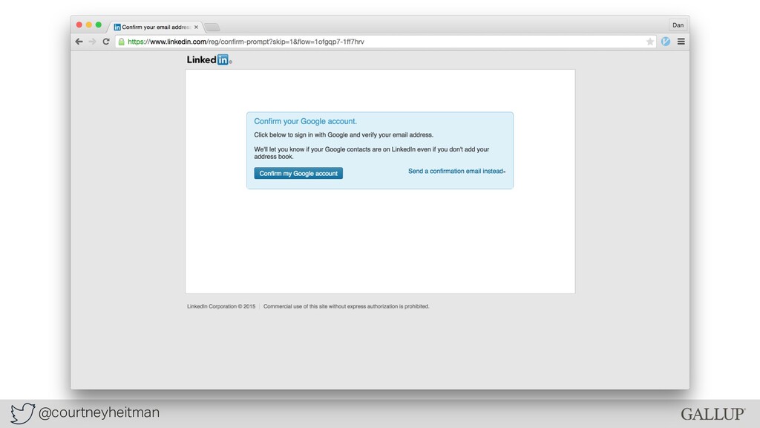Open the blue extension icon in toolbar
Viewport: 760px width, 428px height.
click(666, 42)
